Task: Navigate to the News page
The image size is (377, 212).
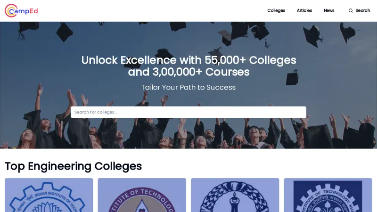Action: pyautogui.click(x=329, y=10)
